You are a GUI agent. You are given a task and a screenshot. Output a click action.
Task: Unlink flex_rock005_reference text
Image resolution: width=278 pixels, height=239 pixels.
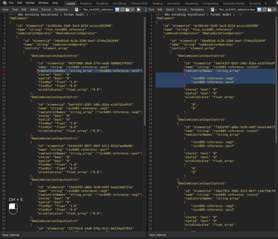tap(132, 10)
